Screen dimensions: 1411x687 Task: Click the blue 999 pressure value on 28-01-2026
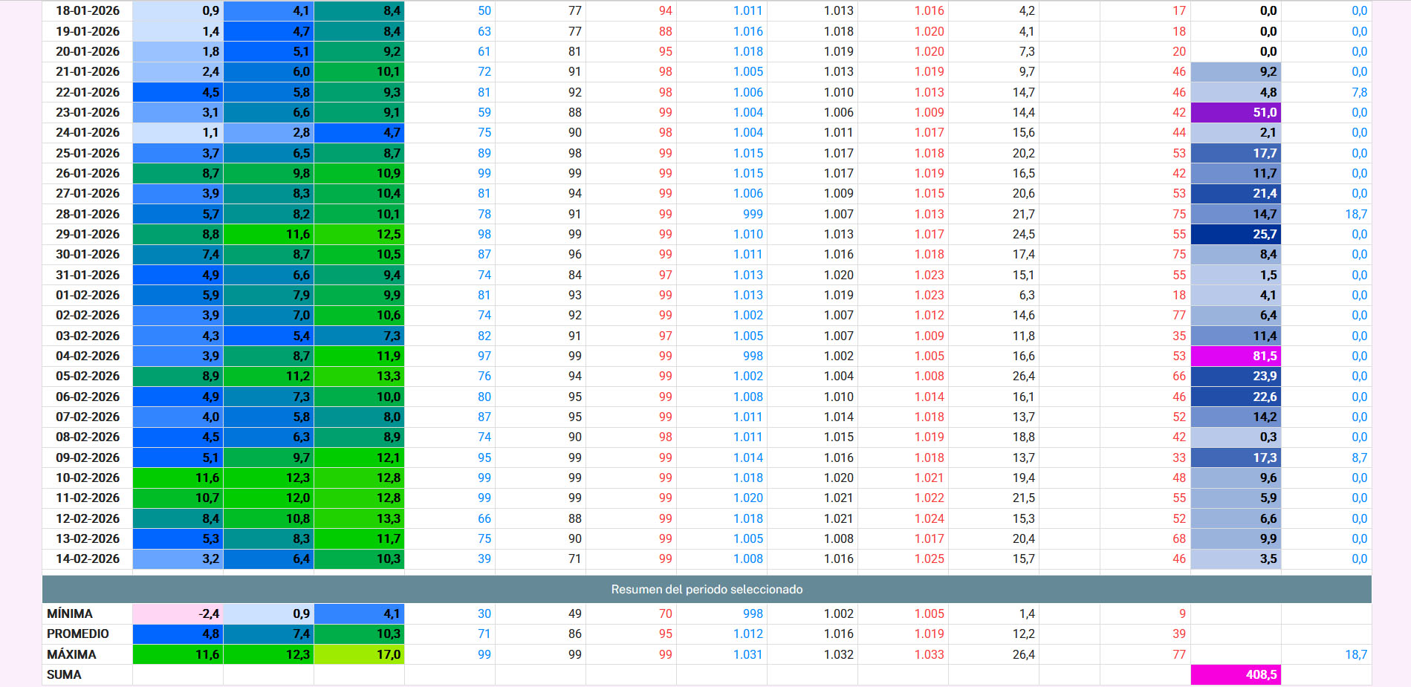(x=752, y=214)
